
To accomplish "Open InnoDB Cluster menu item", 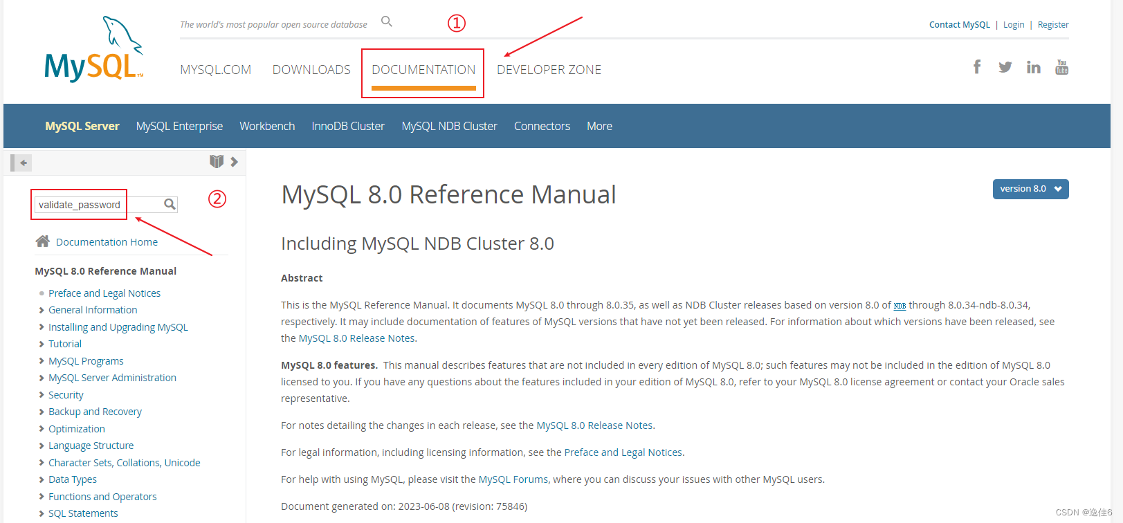I will click(348, 126).
